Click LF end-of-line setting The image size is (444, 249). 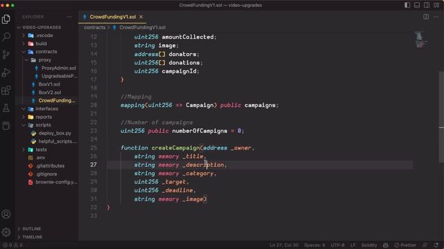(x=353, y=245)
